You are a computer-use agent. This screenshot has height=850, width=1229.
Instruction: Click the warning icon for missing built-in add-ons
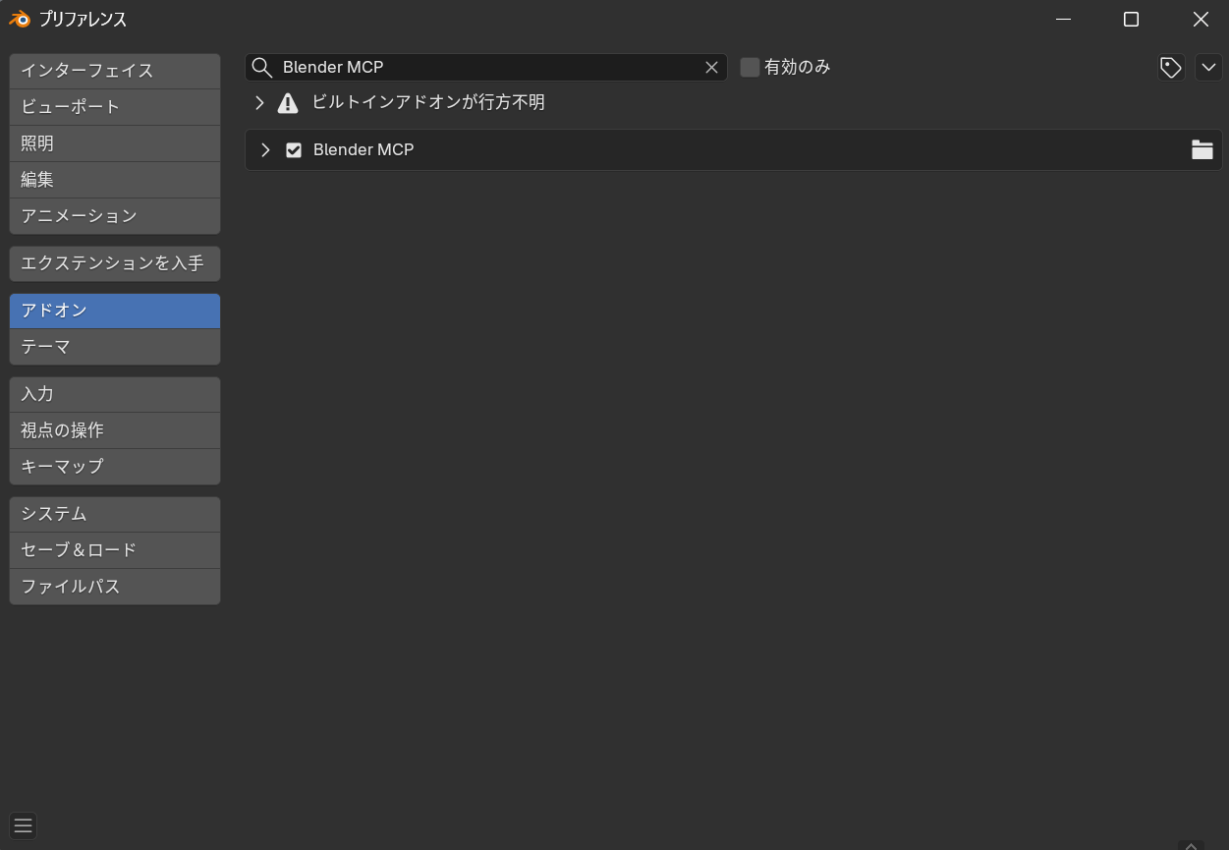click(x=288, y=102)
